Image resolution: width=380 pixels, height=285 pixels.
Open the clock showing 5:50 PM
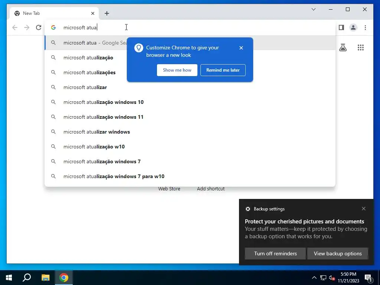pos(348,278)
